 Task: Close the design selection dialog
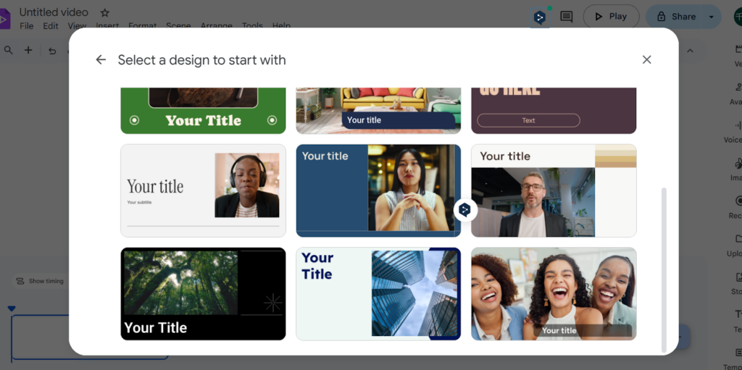point(646,59)
